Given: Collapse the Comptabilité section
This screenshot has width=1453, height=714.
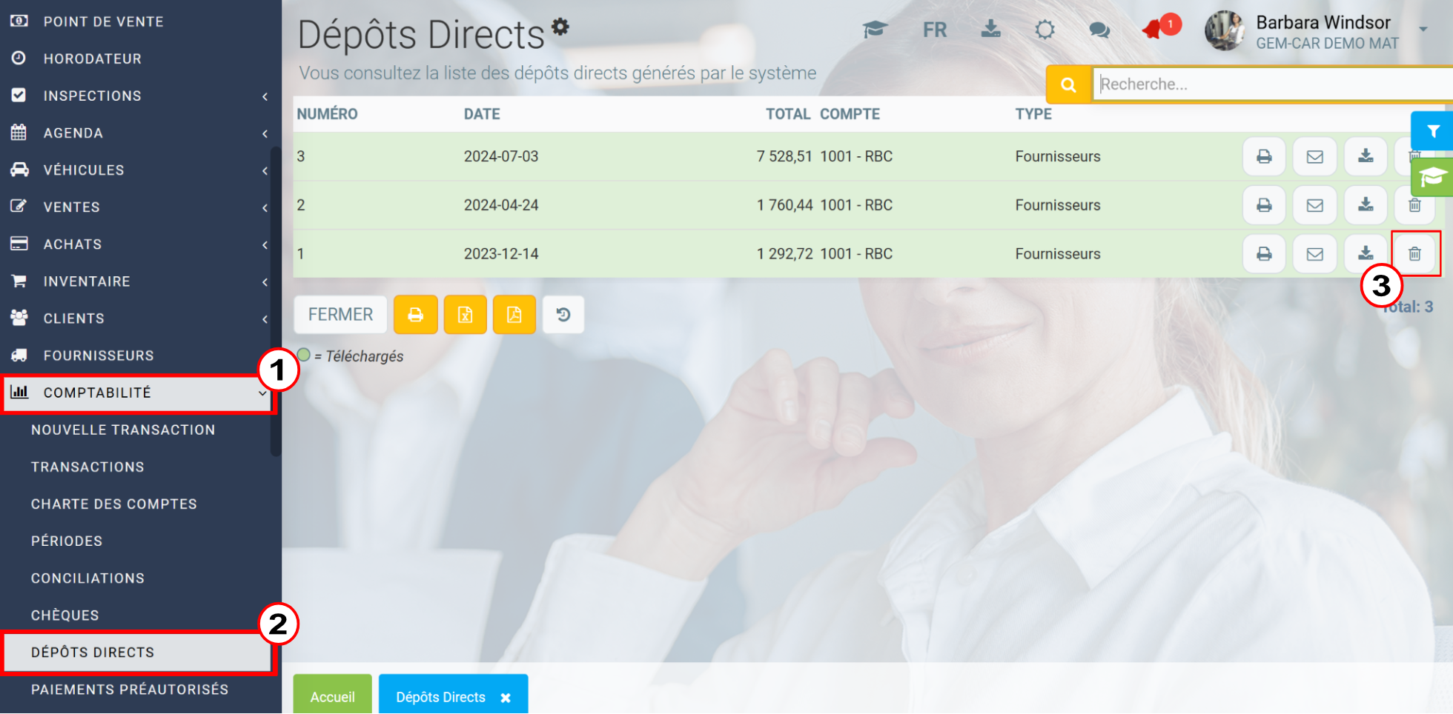Looking at the screenshot, I should click(x=138, y=393).
